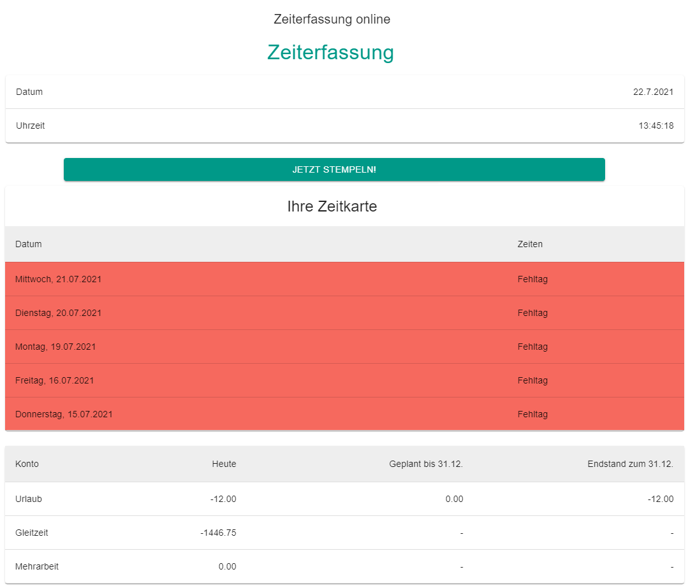Select the Freitag, 16.07.2021 row
The image size is (688, 588).
[344, 380]
